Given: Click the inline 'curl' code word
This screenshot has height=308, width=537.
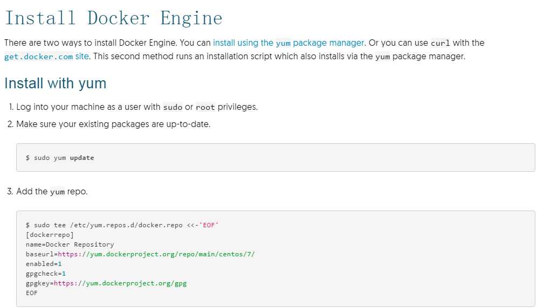Looking at the screenshot, I should point(440,43).
